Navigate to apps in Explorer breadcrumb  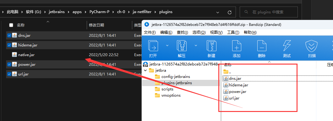coord(77,12)
